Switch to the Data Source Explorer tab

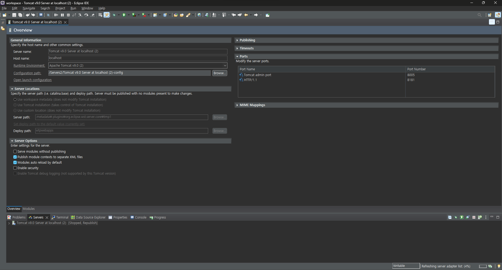click(x=88, y=217)
